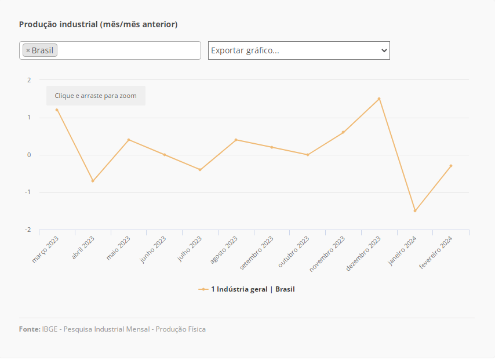Select the janeiro 2024 lowest data point
The height and width of the screenshot is (360, 495).
click(415, 211)
